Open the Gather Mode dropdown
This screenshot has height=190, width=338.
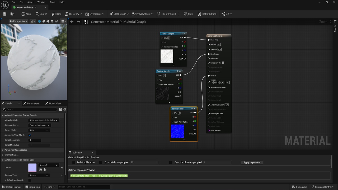[x=39, y=130]
